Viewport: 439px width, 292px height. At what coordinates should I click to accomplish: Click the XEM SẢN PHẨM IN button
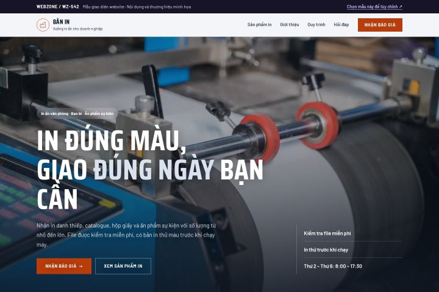point(123,266)
